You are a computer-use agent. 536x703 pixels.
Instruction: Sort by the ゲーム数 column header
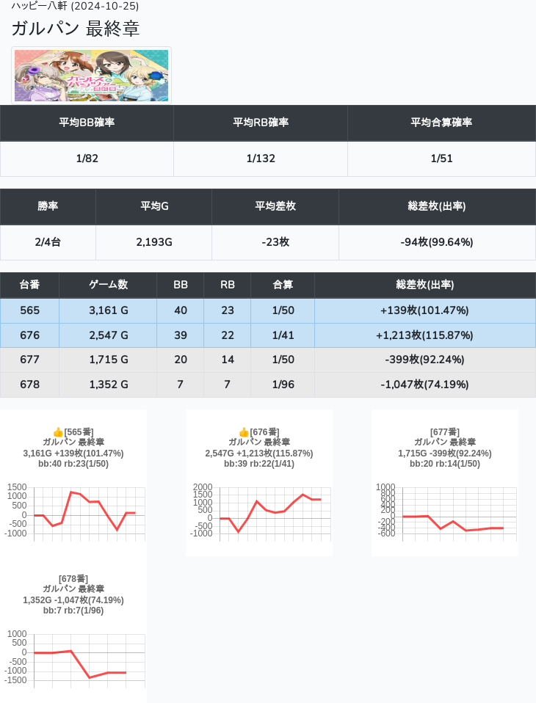pos(108,285)
